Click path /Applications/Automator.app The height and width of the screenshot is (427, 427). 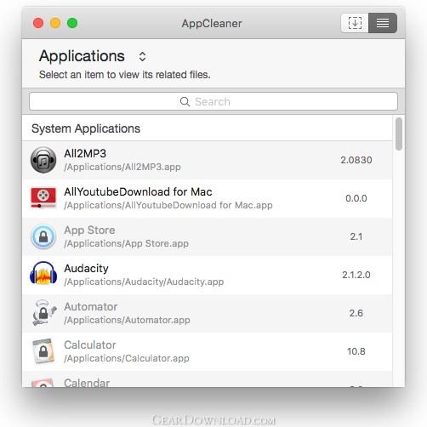(127, 320)
